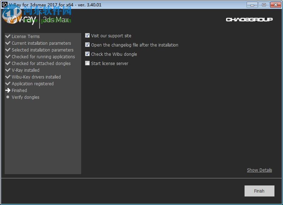Close the V-Ray installer window
Viewport: 283px width, 205px height.
276,5
